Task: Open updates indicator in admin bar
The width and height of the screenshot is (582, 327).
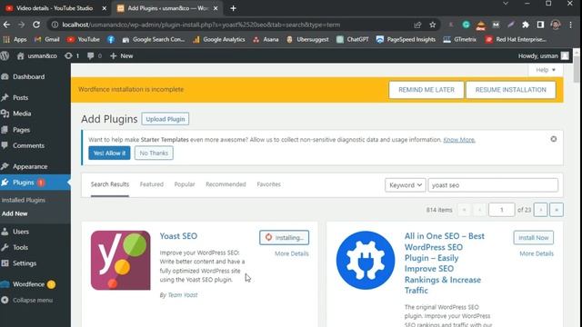Action: pyautogui.click(x=72, y=55)
